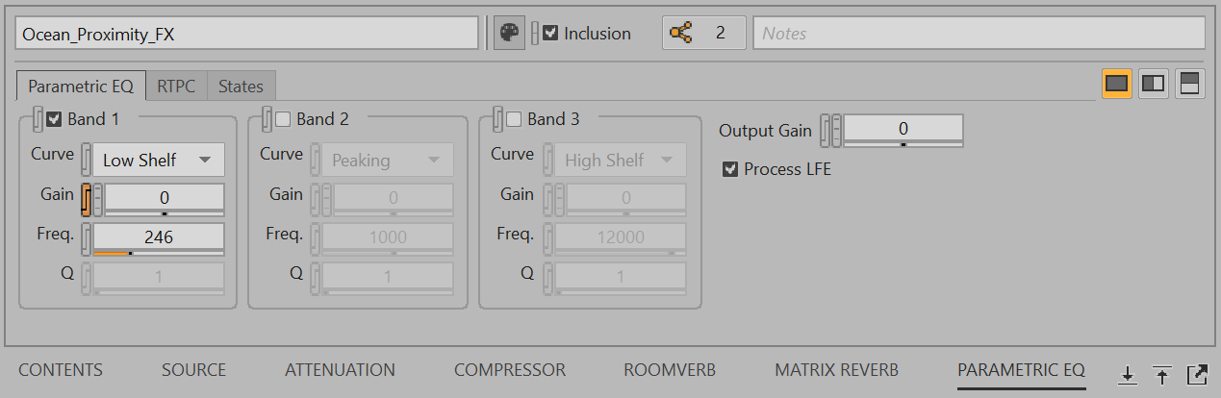
Task: Open the RTPC tab
Action: [x=176, y=87]
